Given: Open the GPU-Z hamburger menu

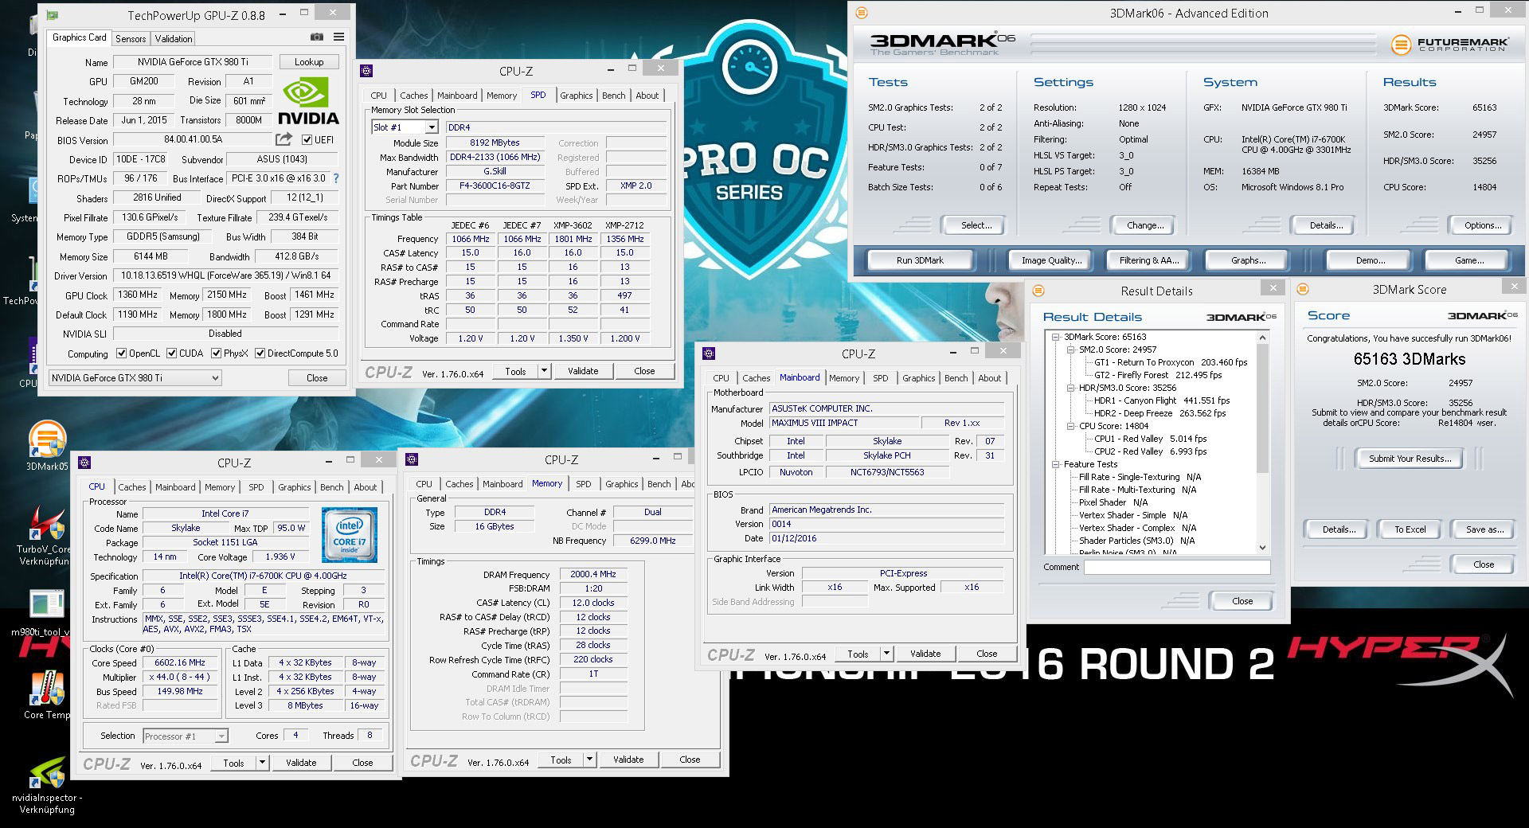Looking at the screenshot, I should 338,37.
